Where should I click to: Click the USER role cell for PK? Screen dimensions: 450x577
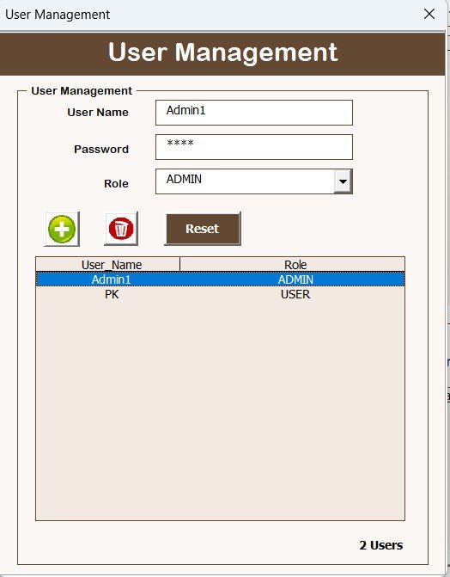[295, 294]
